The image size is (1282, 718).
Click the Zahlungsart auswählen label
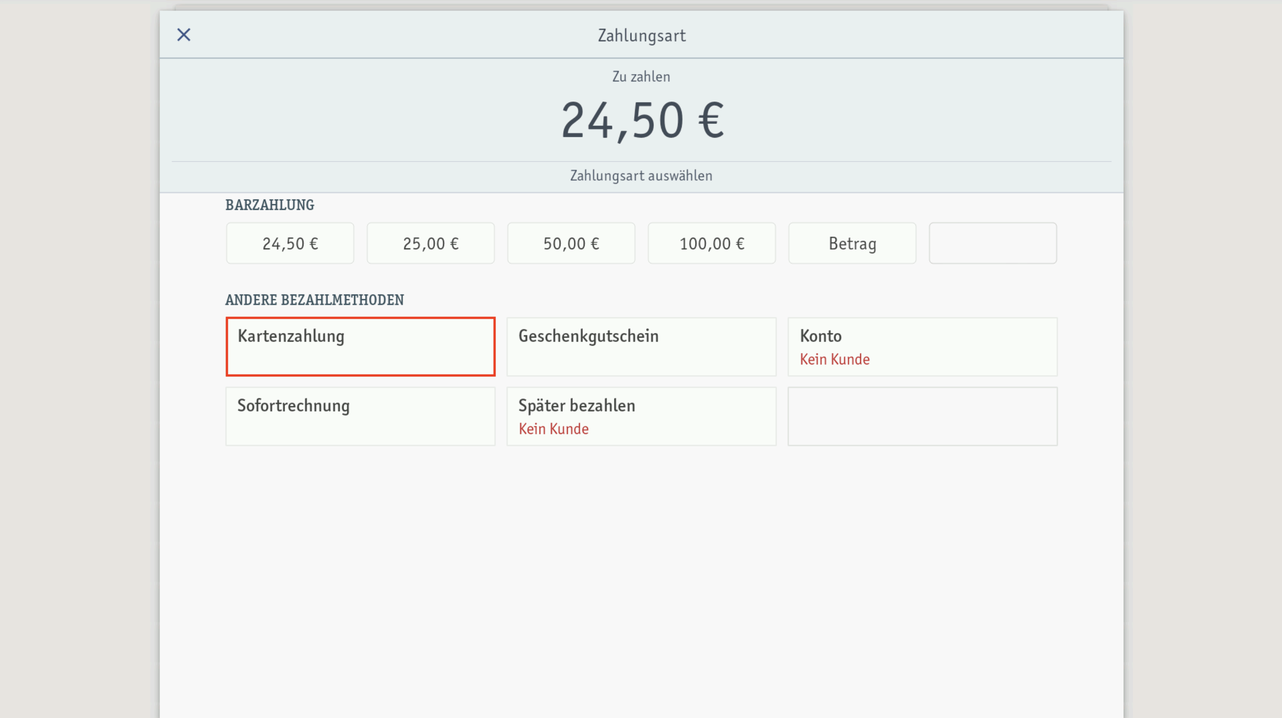[x=641, y=176]
